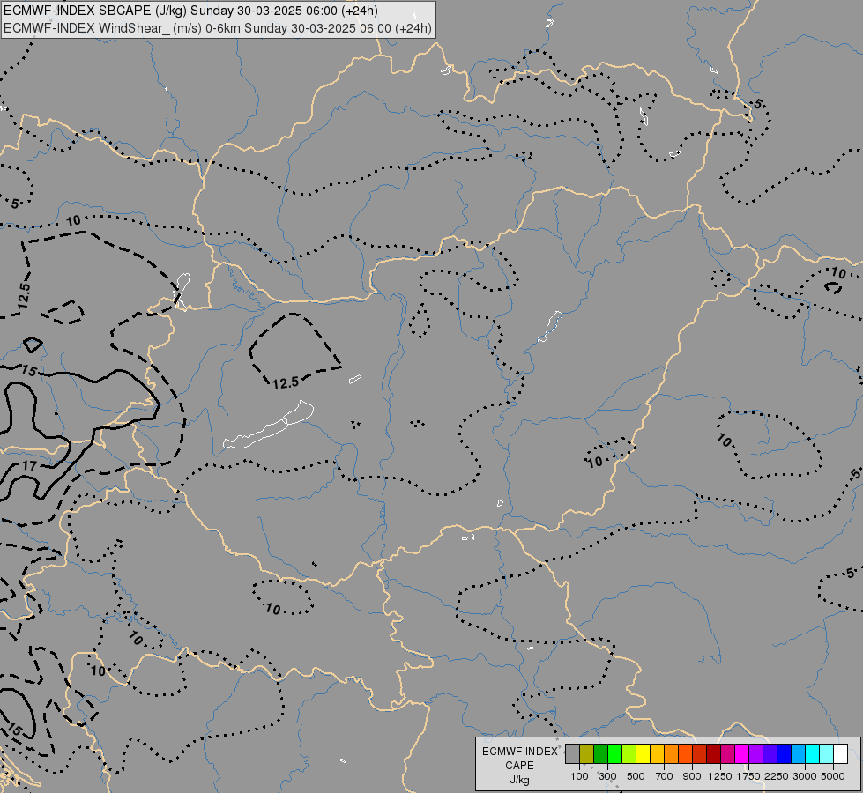Select the bright magenta legend swatch

pos(741,754)
